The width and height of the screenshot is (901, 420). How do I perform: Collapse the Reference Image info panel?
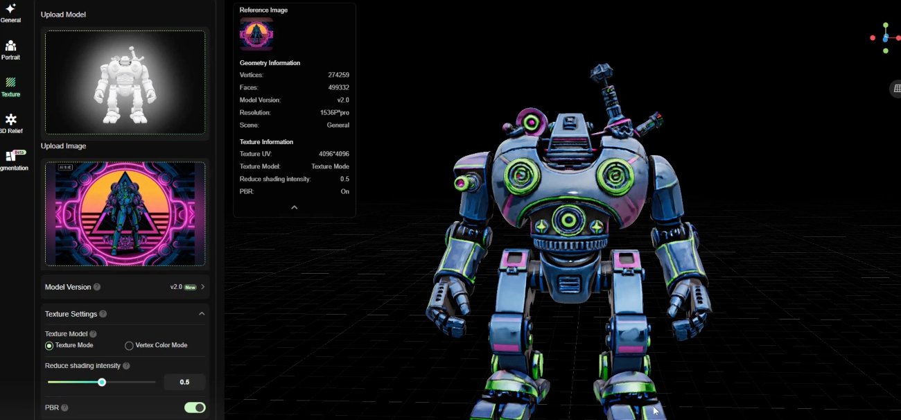294,207
